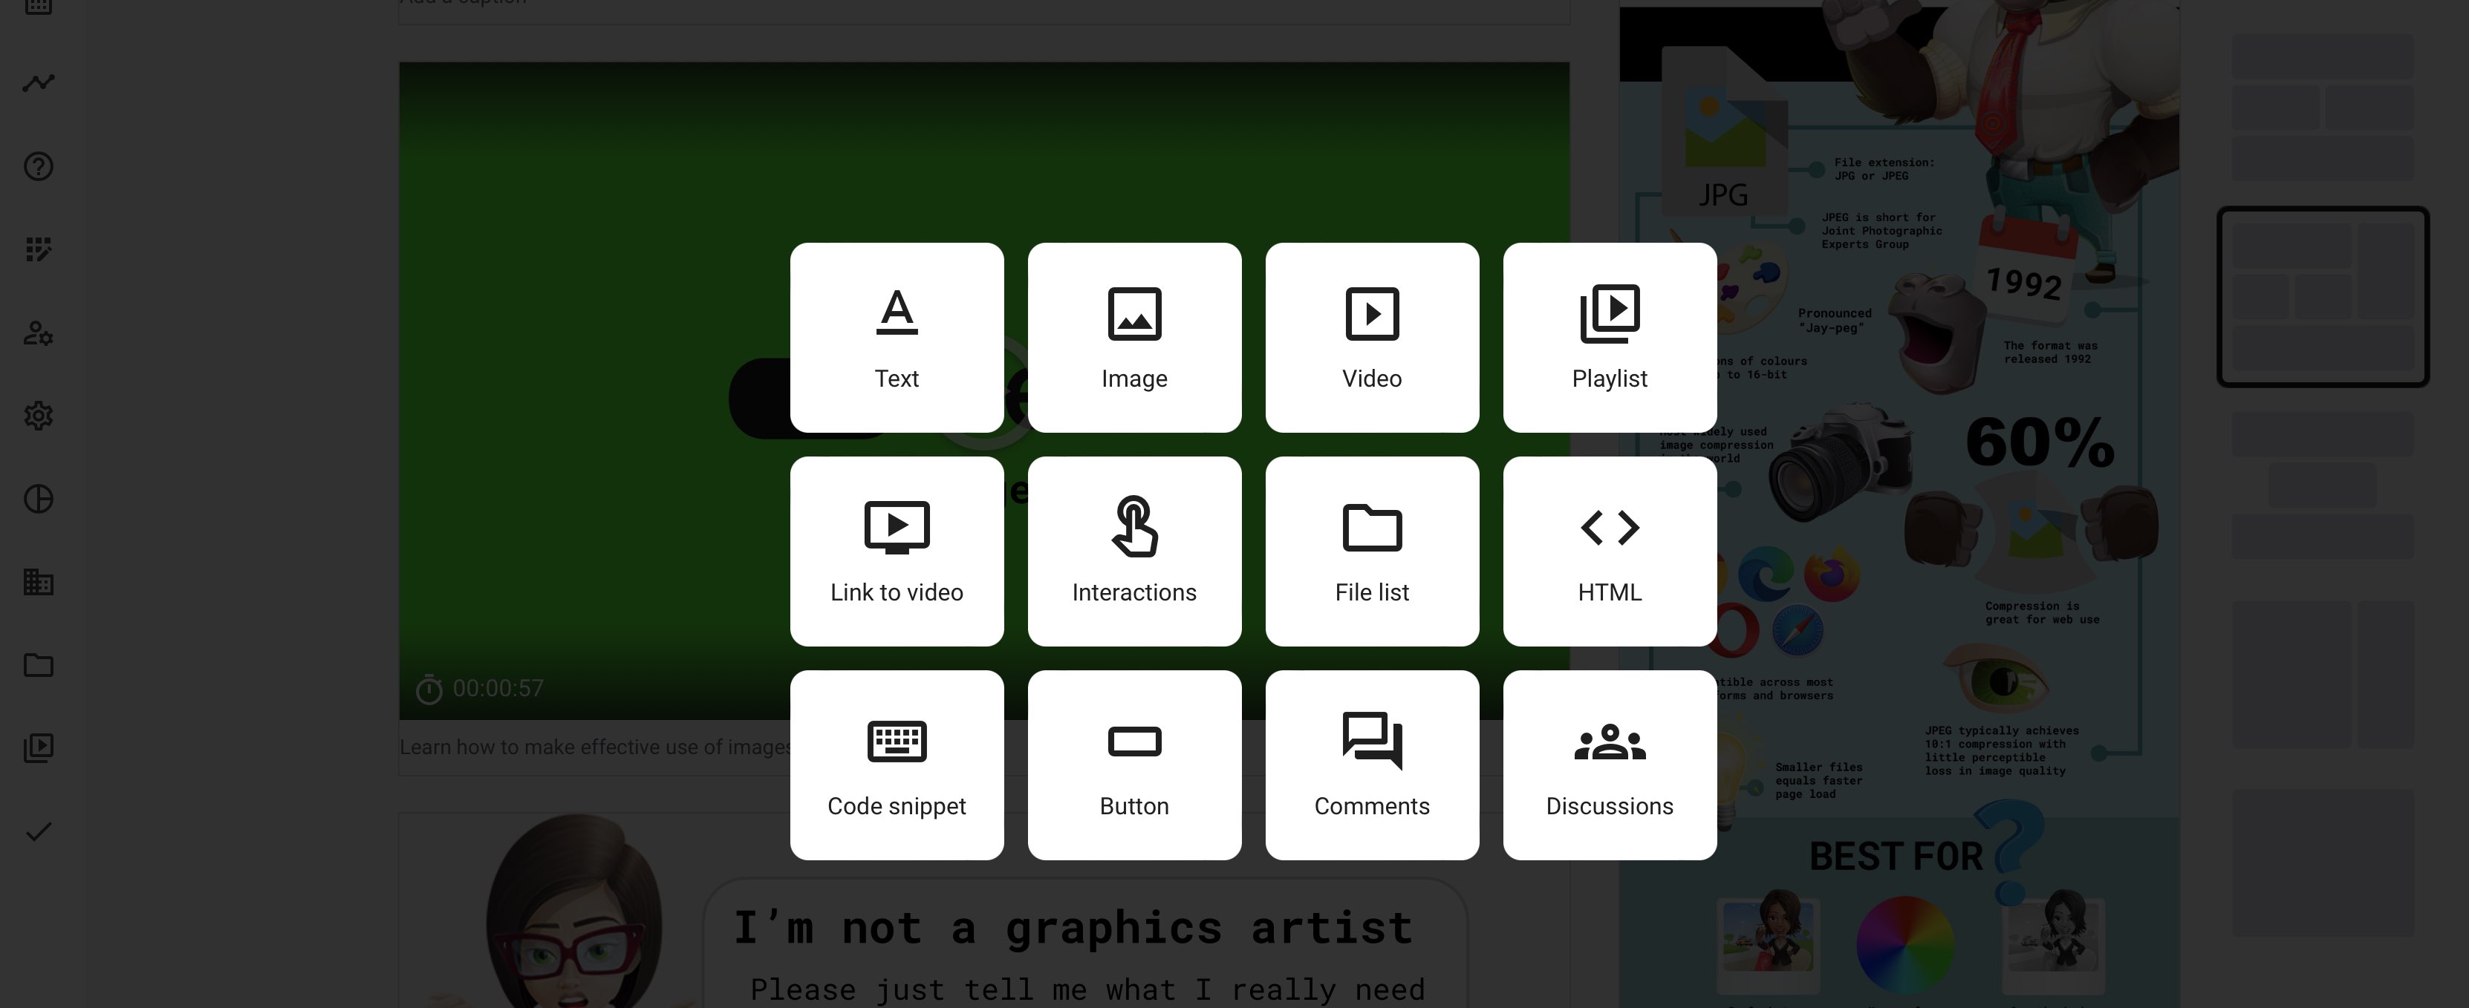Select the Link to video tile
The image size is (2469, 1008).
896,551
